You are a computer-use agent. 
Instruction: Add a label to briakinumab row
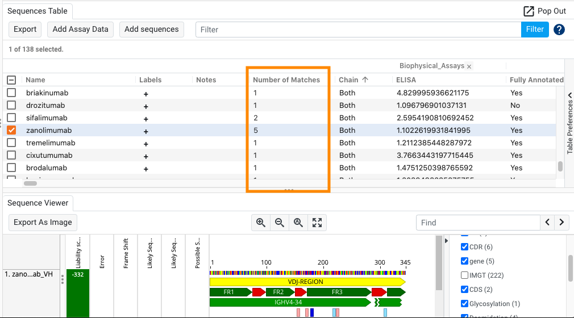coord(146,93)
